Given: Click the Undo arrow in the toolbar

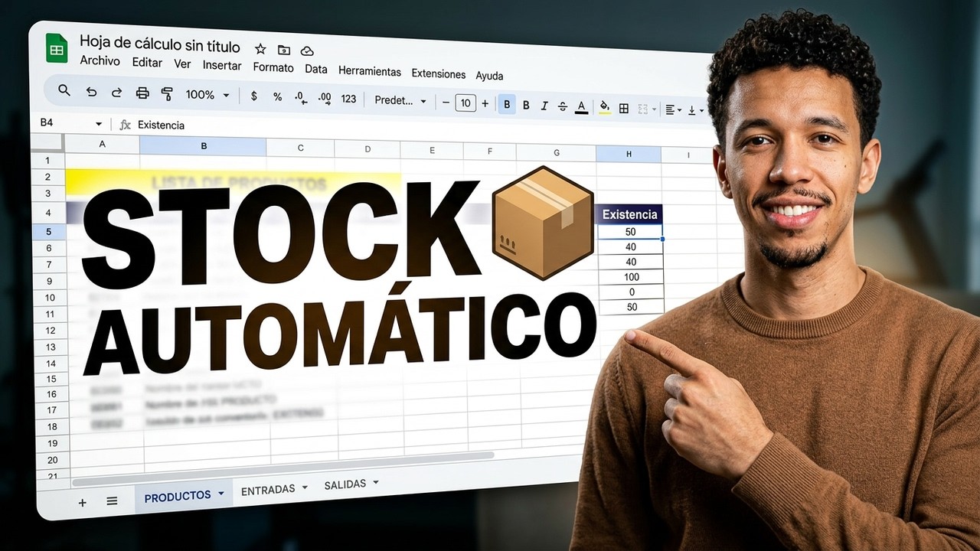Looking at the screenshot, I should click(x=92, y=92).
